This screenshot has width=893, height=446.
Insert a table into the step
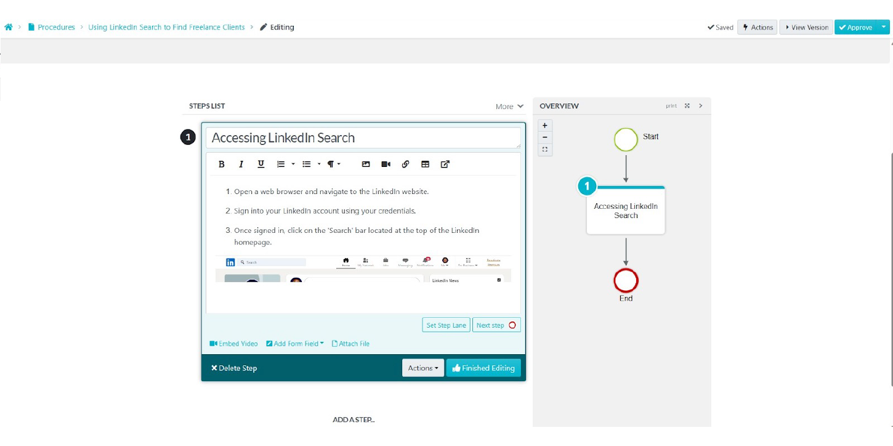pyautogui.click(x=425, y=164)
